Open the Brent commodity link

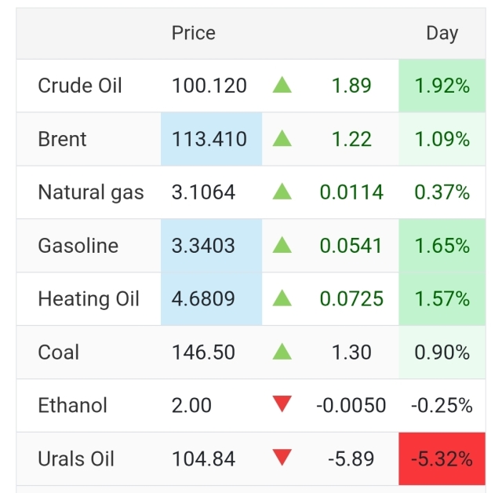62,139
